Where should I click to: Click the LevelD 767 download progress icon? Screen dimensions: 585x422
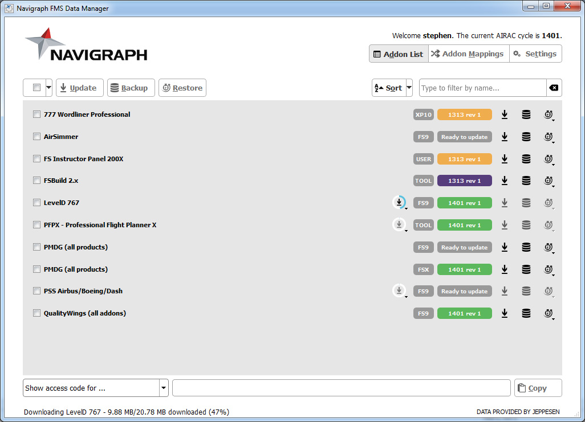[x=399, y=202]
